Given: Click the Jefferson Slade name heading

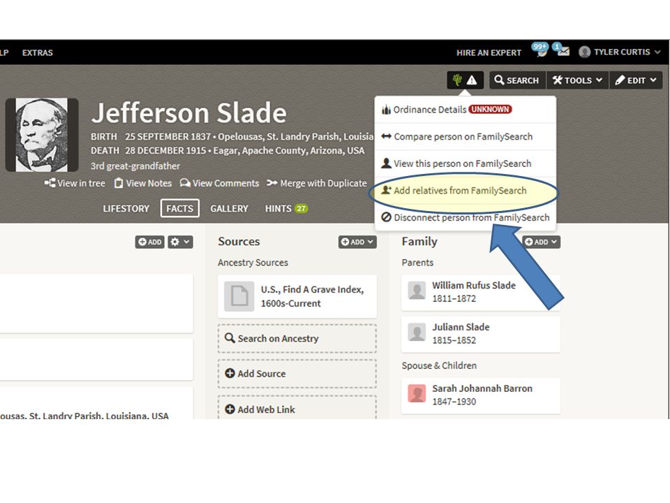Looking at the screenshot, I should click(189, 113).
